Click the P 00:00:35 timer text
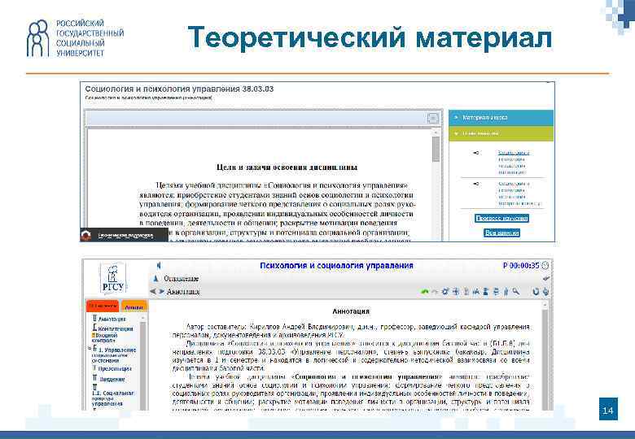 (x=521, y=266)
